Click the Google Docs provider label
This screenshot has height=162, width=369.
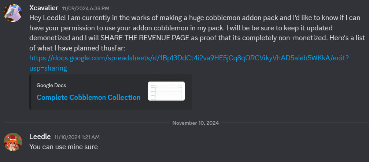(x=51, y=85)
